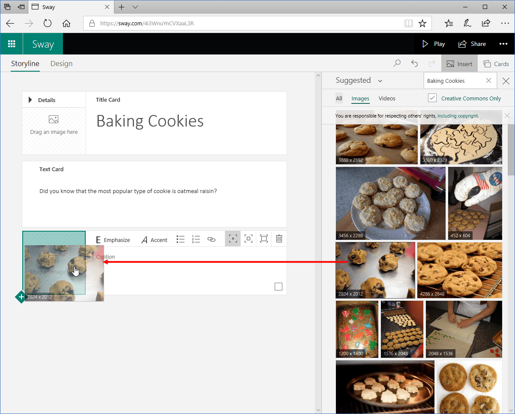Viewport: 515px width, 414px height.
Task: Select the 3456 x 2298 cookie plate image
Action: click(391, 203)
